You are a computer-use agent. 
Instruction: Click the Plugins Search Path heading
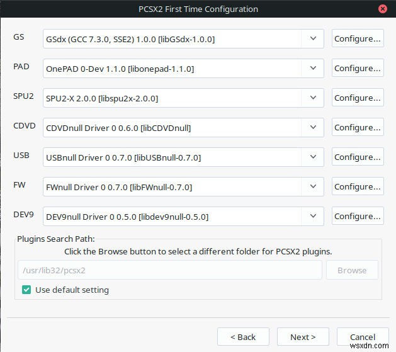point(56,239)
